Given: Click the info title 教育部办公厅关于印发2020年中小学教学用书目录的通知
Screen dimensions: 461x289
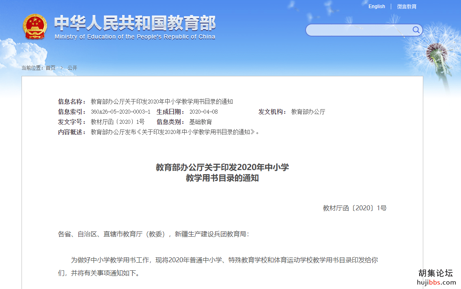Looking at the screenshot, I should coord(162,102).
